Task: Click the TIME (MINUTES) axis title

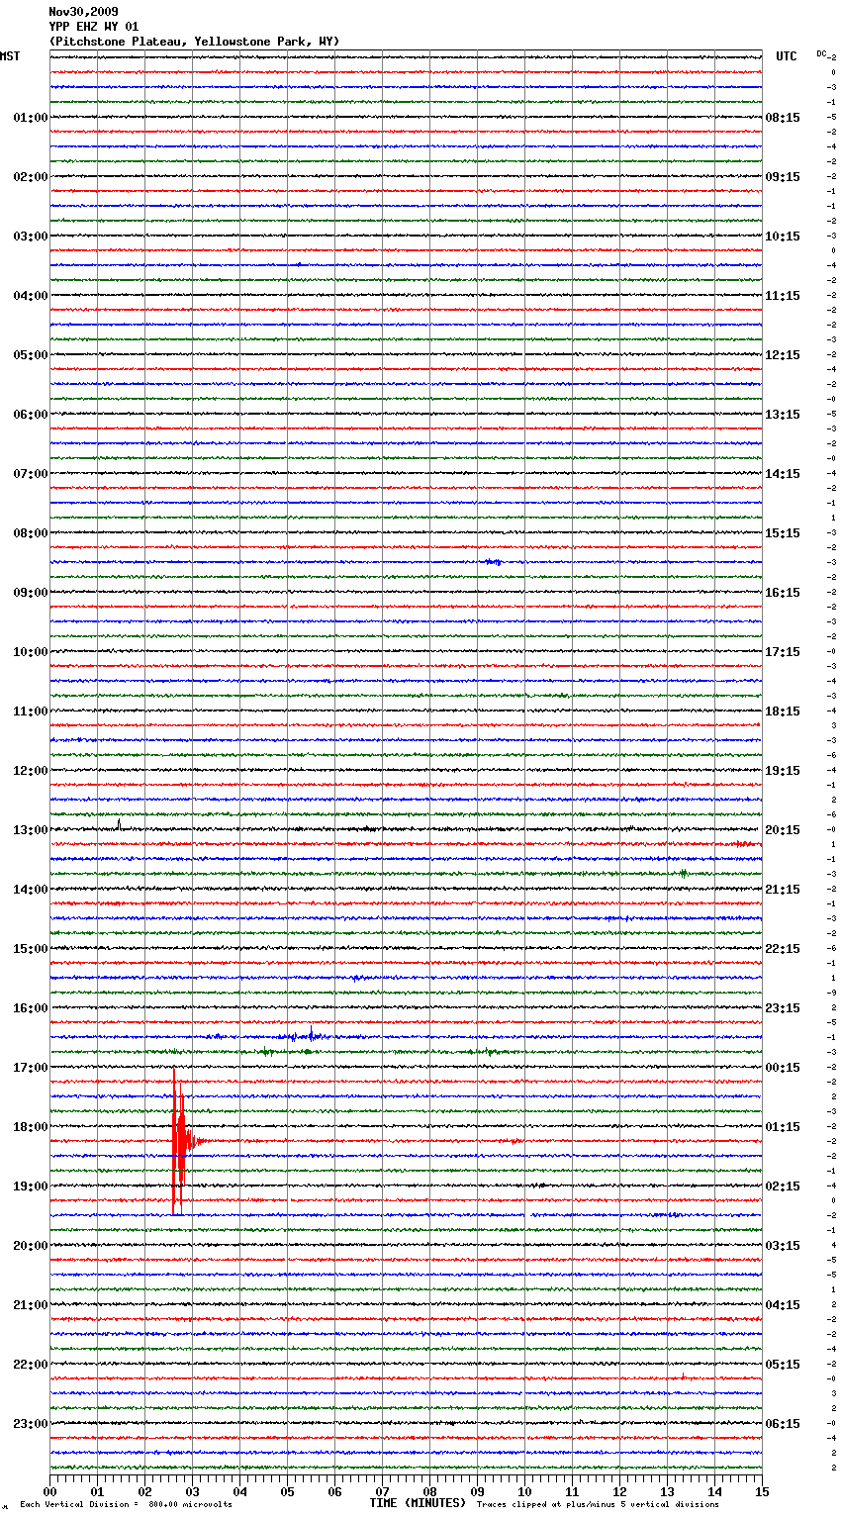Action: pyautogui.click(x=417, y=1503)
